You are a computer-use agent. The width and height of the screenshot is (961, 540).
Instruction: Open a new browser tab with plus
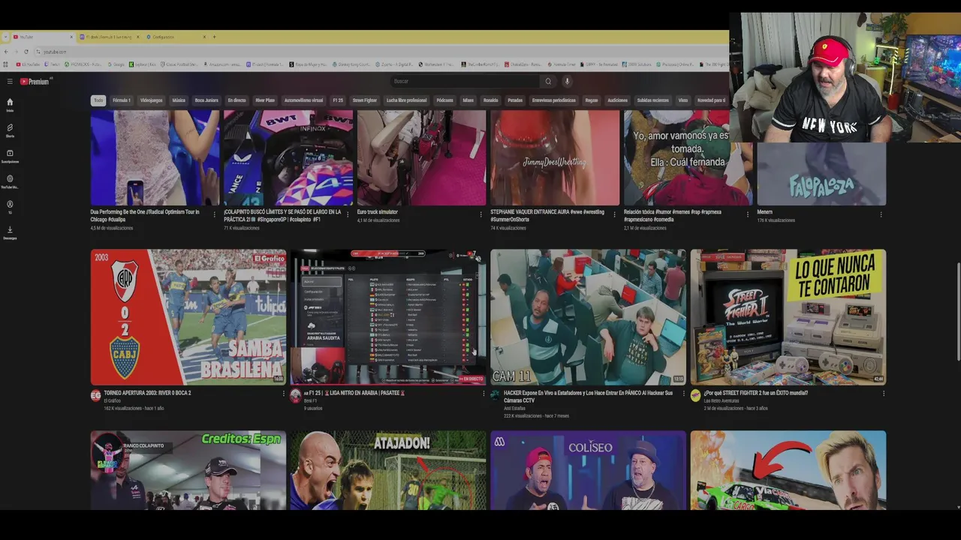click(214, 37)
